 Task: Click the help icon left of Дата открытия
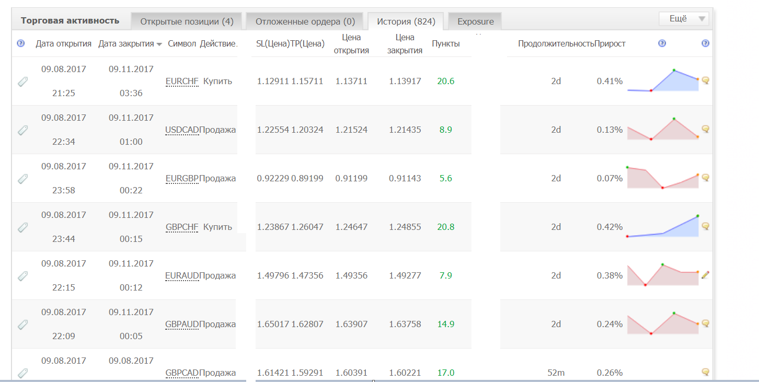(x=21, y=43)
